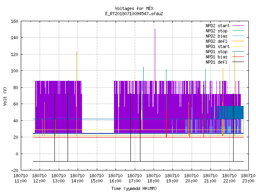Pick the purple line sample beside NPD2 start
Image resolution: width=256 pixels, height=192 pixels.
[x=238, y=26]
